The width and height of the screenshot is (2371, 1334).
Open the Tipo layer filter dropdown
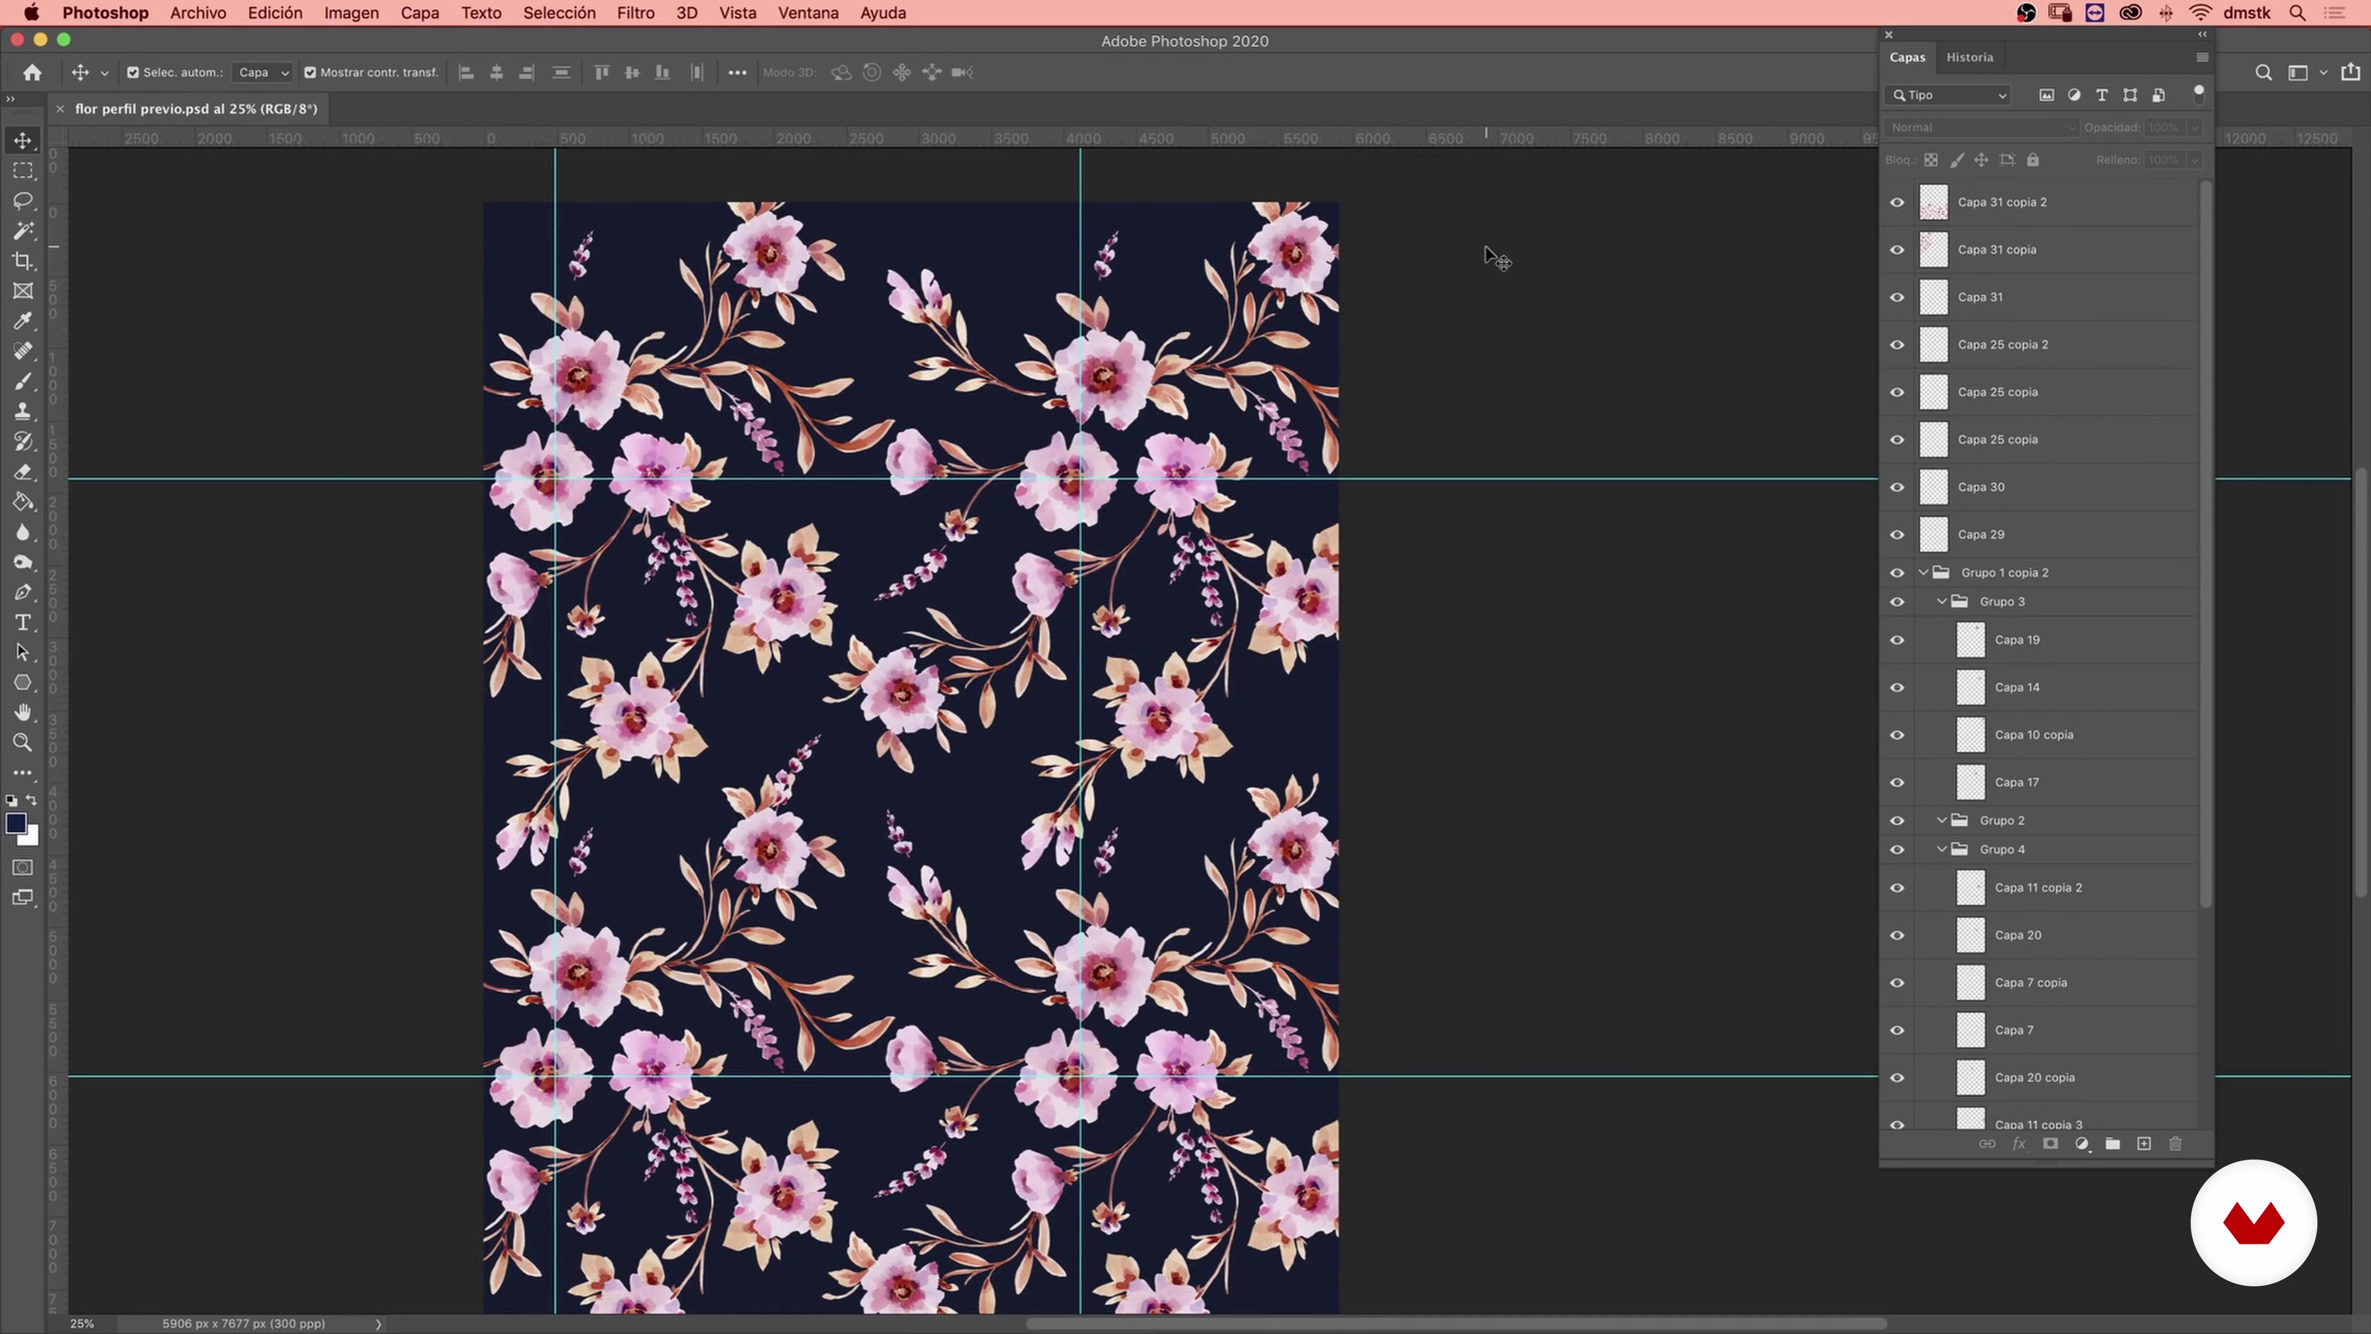tap(1949, 95)
